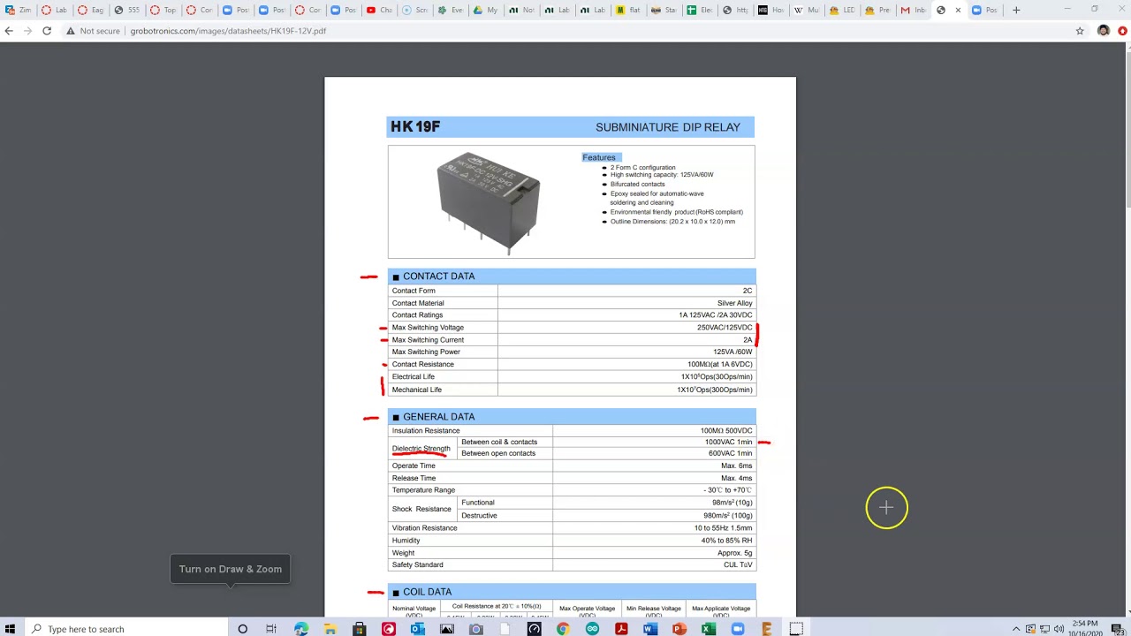Open the Windows Start menu
1131x636 pixels.
[10, 629]
